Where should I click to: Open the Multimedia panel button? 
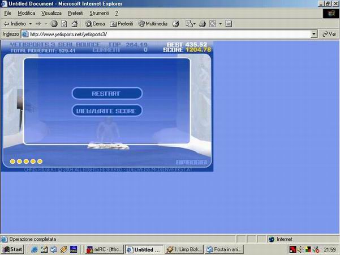tap(153, 24)
